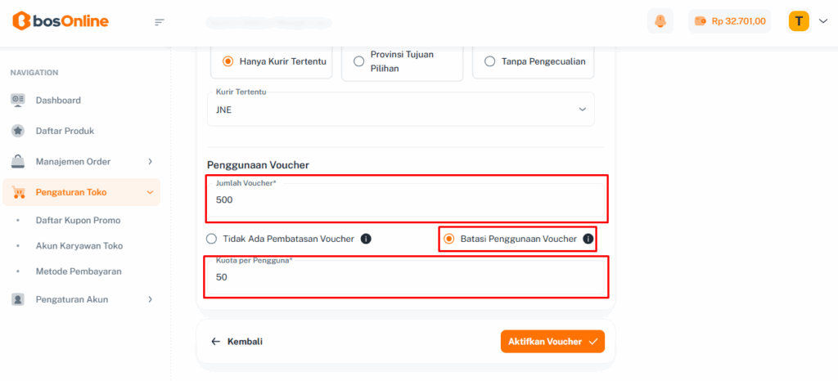Click the bosOnline logo icon

click(21, 21)
